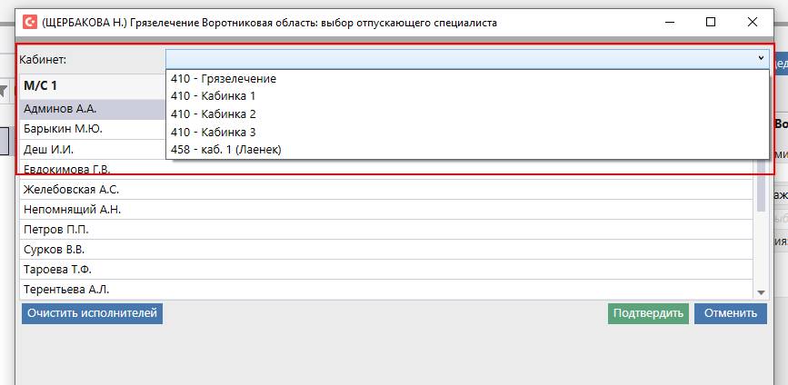Confirm selection with the 'Подтвердить' button
Image resolution: width=788 pixels, height=385 pixels.
tap(648, 314)
